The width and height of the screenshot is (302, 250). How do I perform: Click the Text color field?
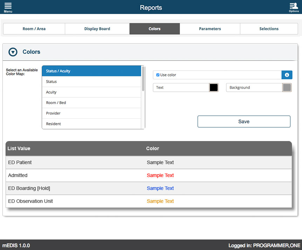click(x=181, y=88)
